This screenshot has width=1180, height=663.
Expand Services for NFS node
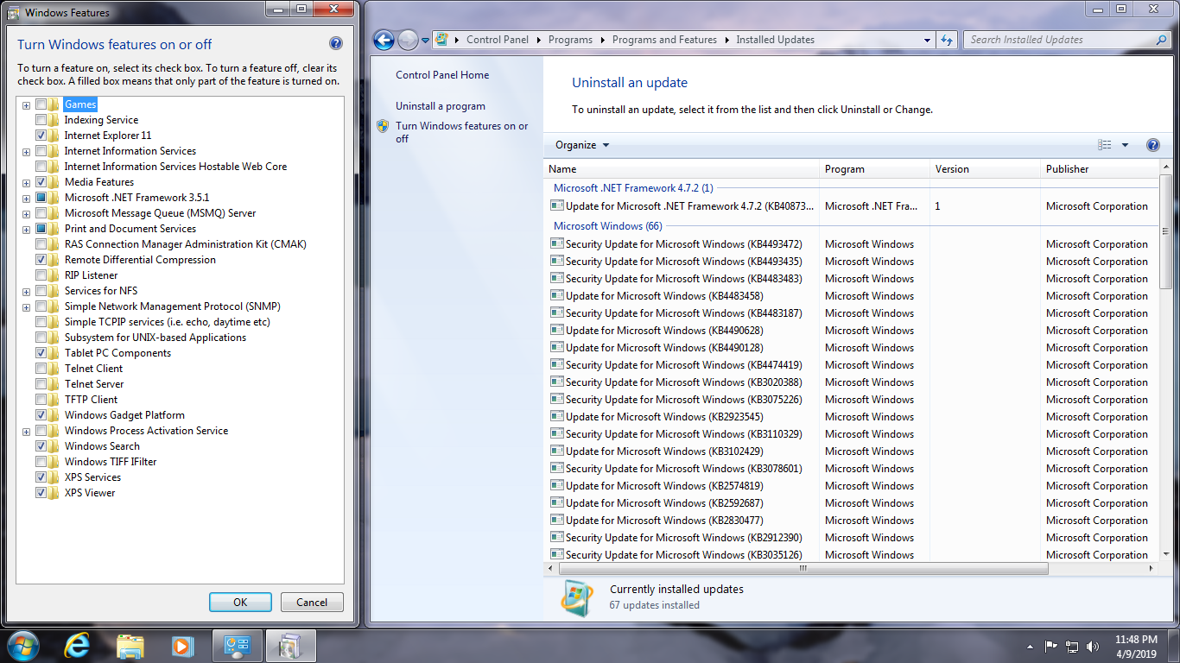point(27,292)
